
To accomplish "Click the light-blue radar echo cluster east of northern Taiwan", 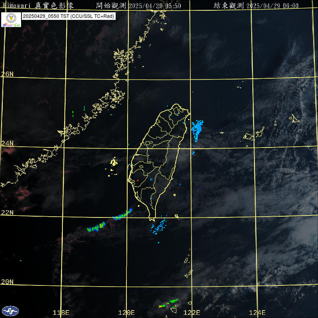I will (197, 131).
